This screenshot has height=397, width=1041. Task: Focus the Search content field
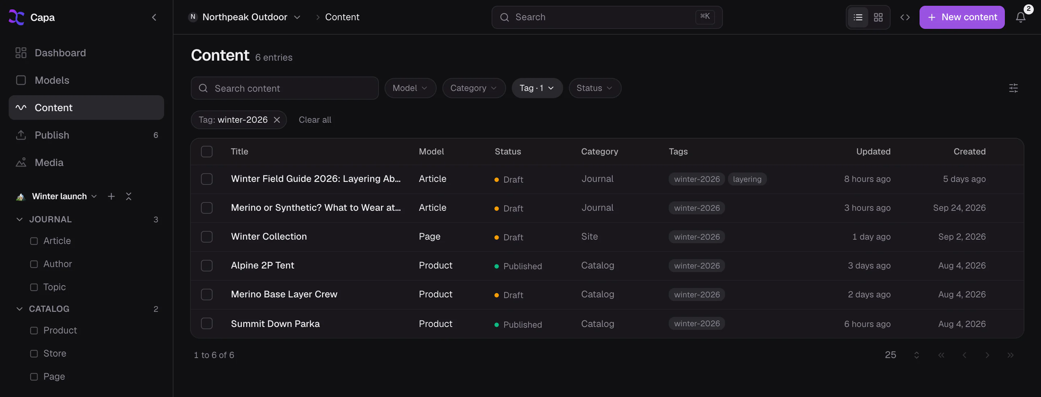284,88
